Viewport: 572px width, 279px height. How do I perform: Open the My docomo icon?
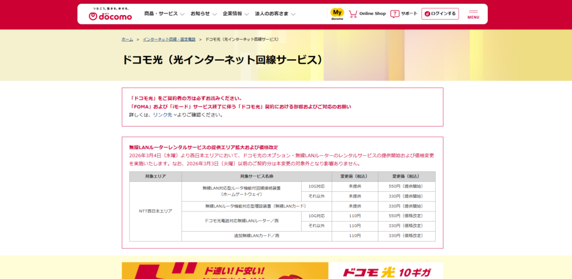coord(337,13)
